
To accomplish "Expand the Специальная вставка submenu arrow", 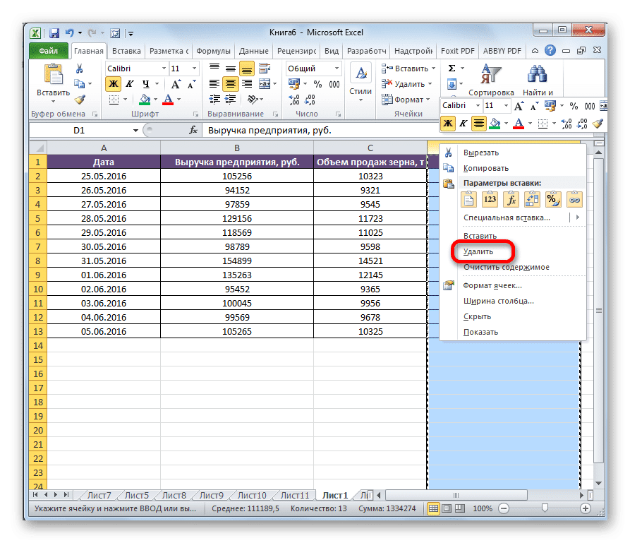I will click(577, 217).
